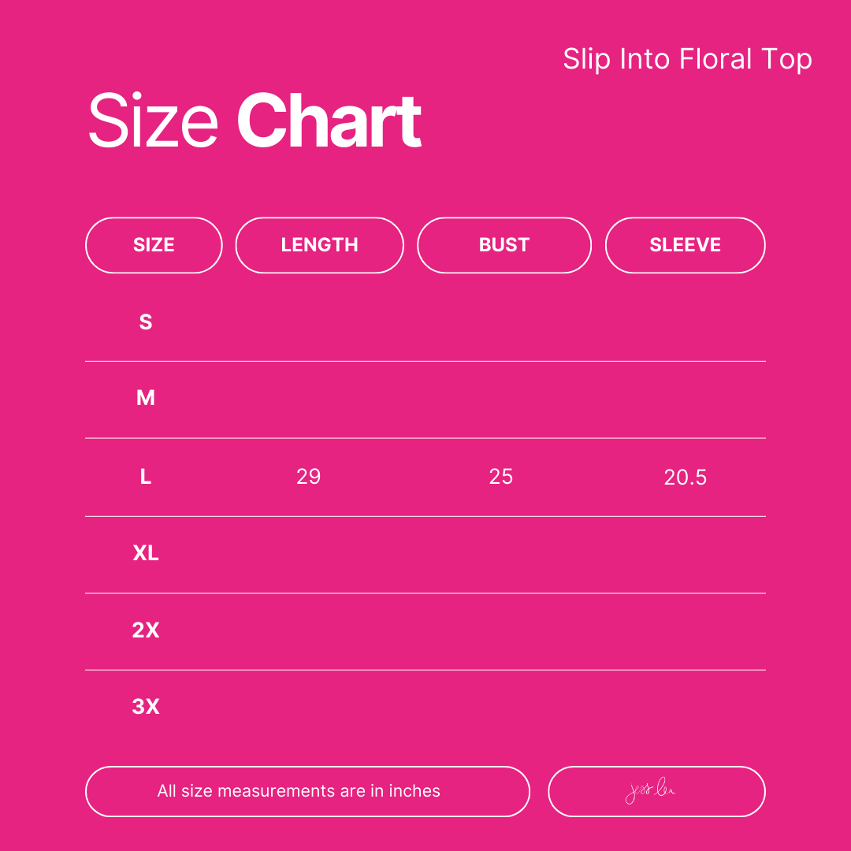Image resolution: width=851 pixels, height=851 pixels.
Task: Click the empty Length cell in the S row
Action: point(309,321)
